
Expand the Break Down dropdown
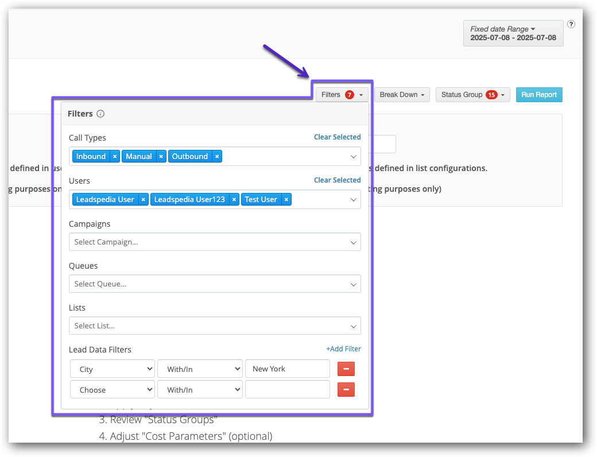(x=401, y=94)
